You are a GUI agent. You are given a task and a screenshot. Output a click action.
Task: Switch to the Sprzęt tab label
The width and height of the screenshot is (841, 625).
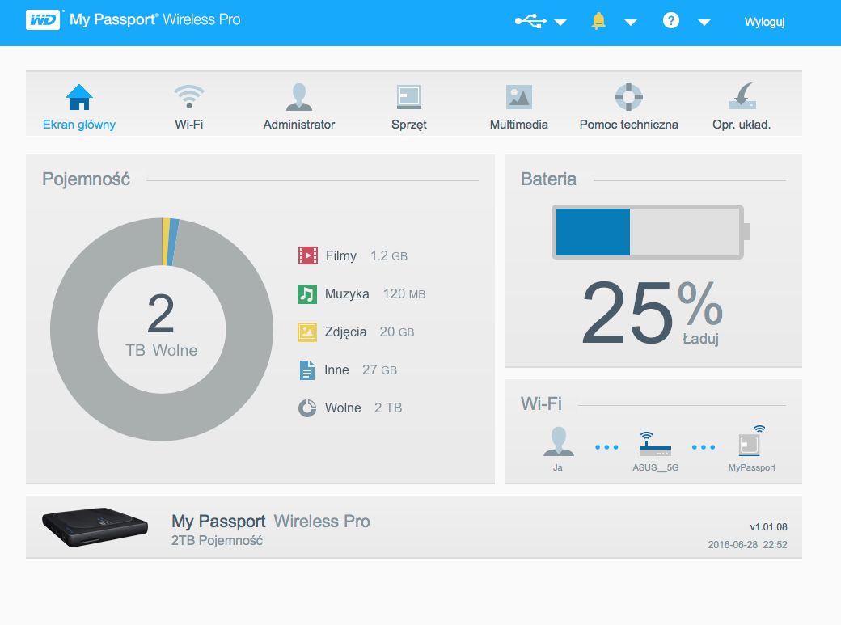(x=408, y=125)
